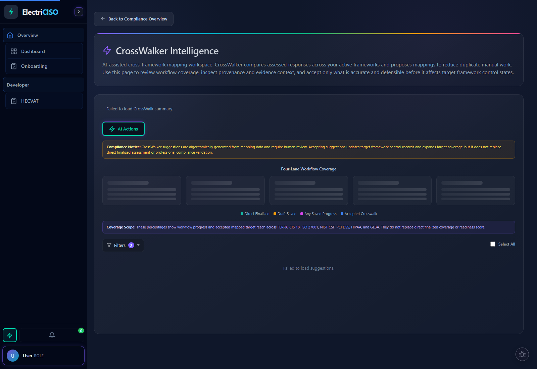This screenshot has width=537, height=369.
Task: Open notifications via the bell icon
Action: pyautogui.click(x=52, y=335)
